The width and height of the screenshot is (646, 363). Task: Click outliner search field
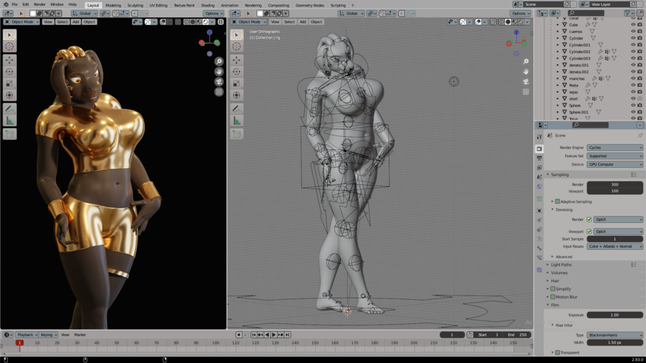tap(586, 13)
